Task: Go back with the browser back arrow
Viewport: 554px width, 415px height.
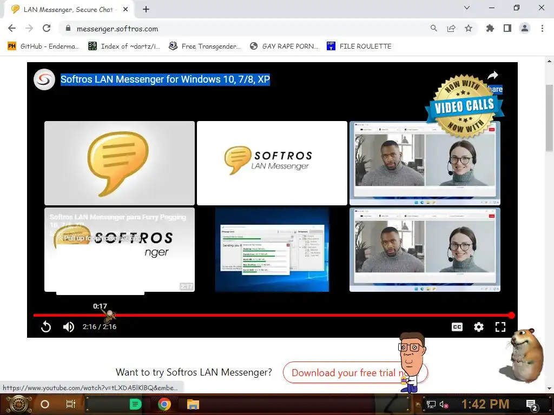Action: pyautogui.click(x=12, y=29)
